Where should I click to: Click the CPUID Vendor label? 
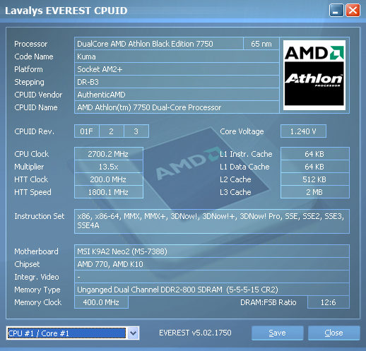click(38, 95)
